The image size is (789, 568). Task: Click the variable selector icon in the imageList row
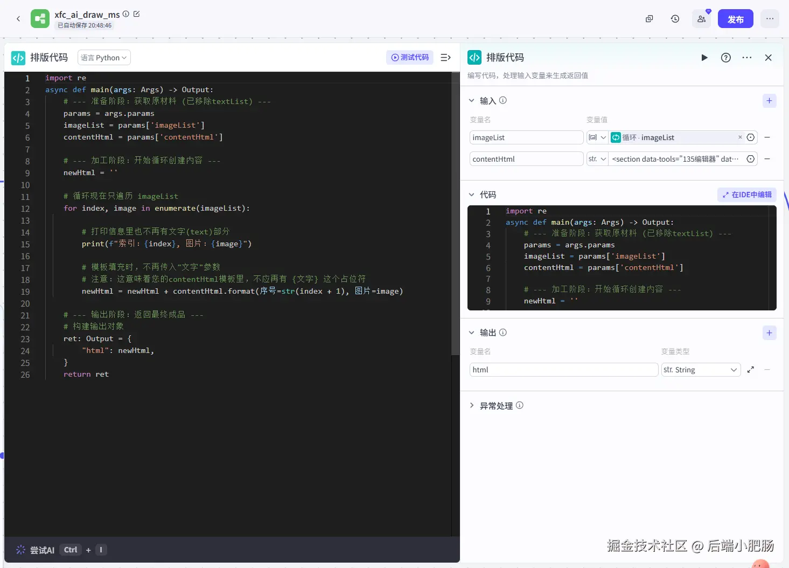point(751,137)
